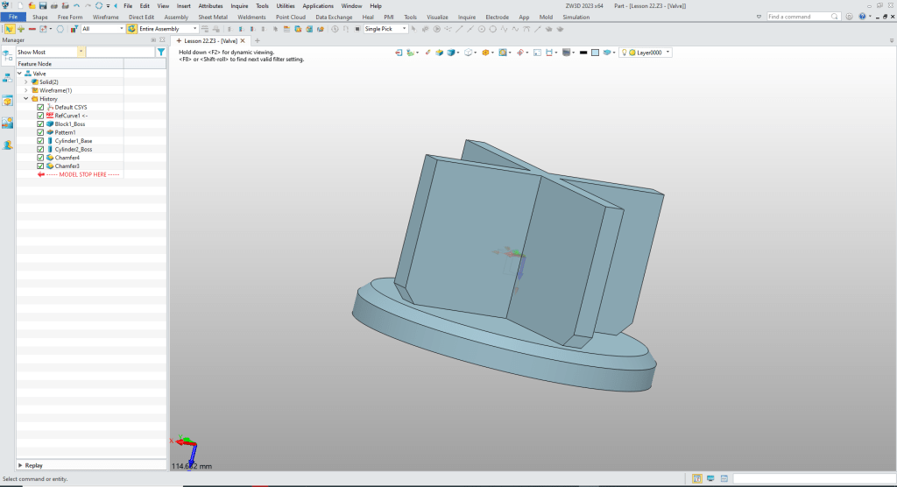The height and width of the screenshot is (487, 897).
Task: Expand the Solid(2) tree node
Action: click(26, 81)
